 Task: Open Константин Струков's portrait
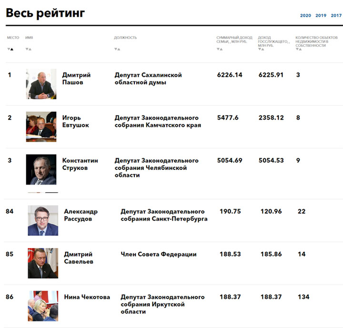click(x=41, y=169)
